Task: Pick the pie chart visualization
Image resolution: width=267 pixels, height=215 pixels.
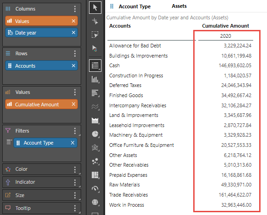Action: [95, 134]
